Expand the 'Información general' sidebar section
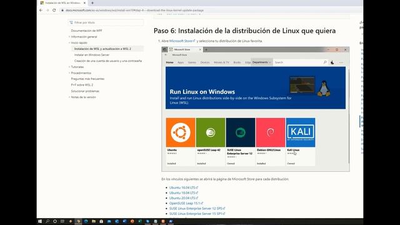Image resolution: width=400 pixels, height=225 pixels. click(84, 37)
